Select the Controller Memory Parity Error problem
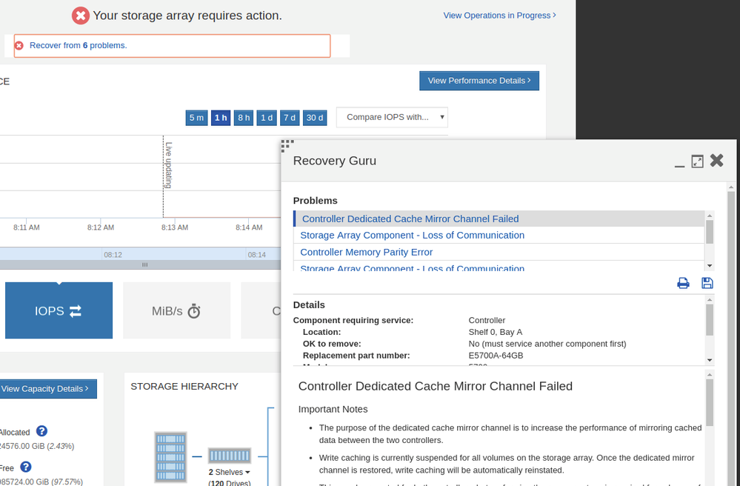This screenshot has height=486, width=740. 366,252
